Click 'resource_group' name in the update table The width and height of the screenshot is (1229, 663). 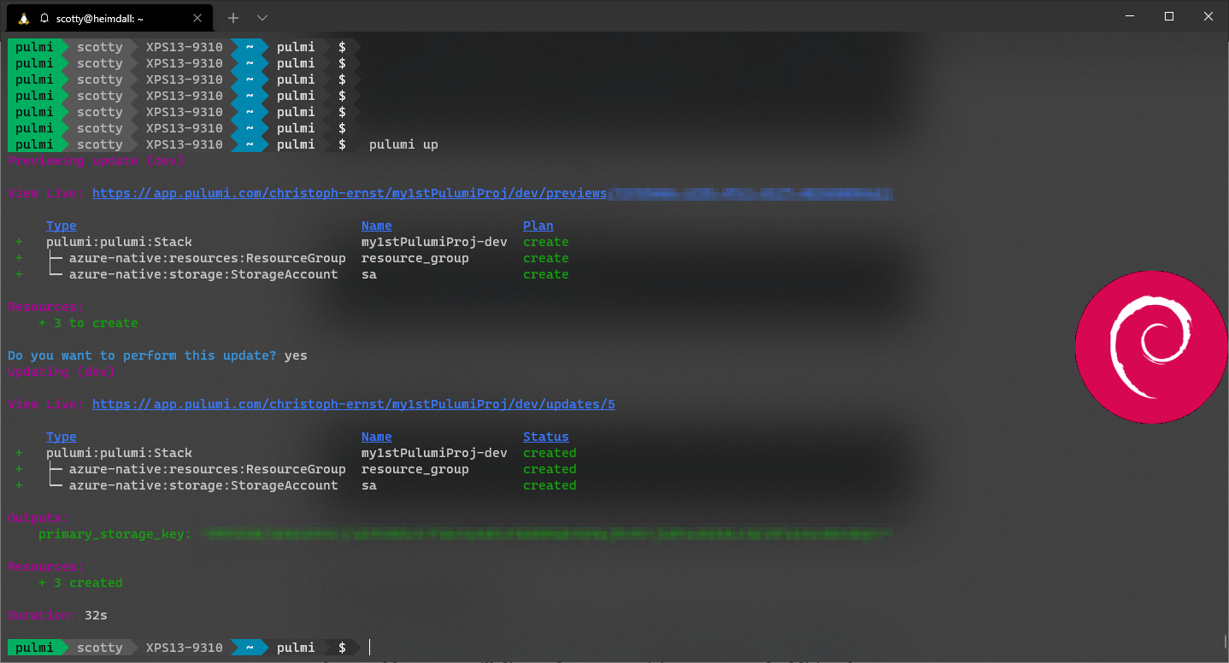(415, 469)
